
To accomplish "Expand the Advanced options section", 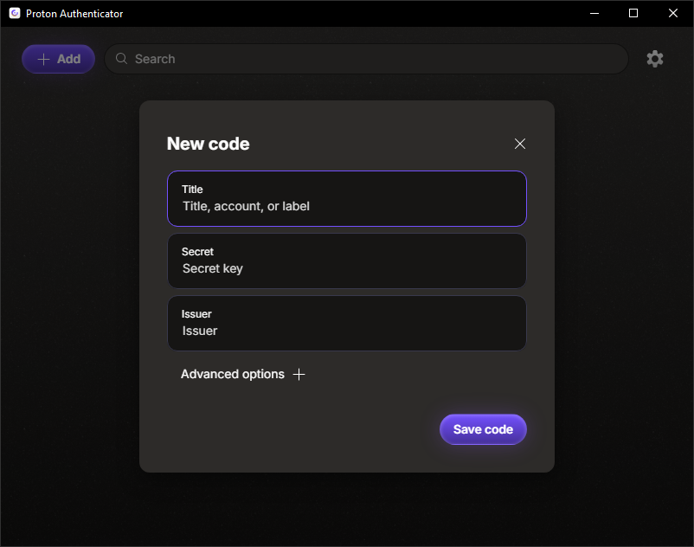I will [x=243, y=374].
